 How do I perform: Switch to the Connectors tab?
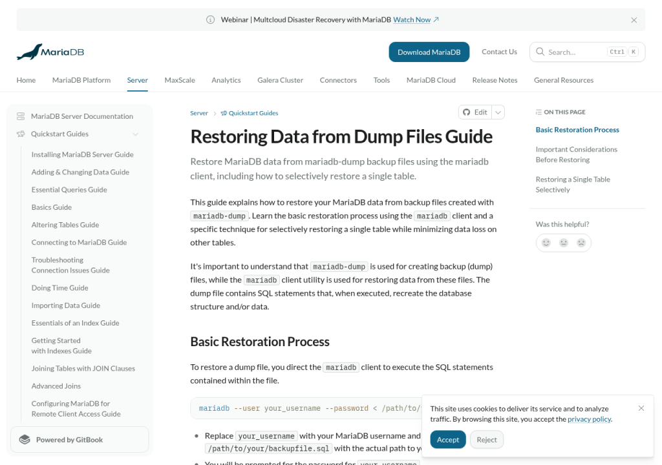click(x=338, y=80)
